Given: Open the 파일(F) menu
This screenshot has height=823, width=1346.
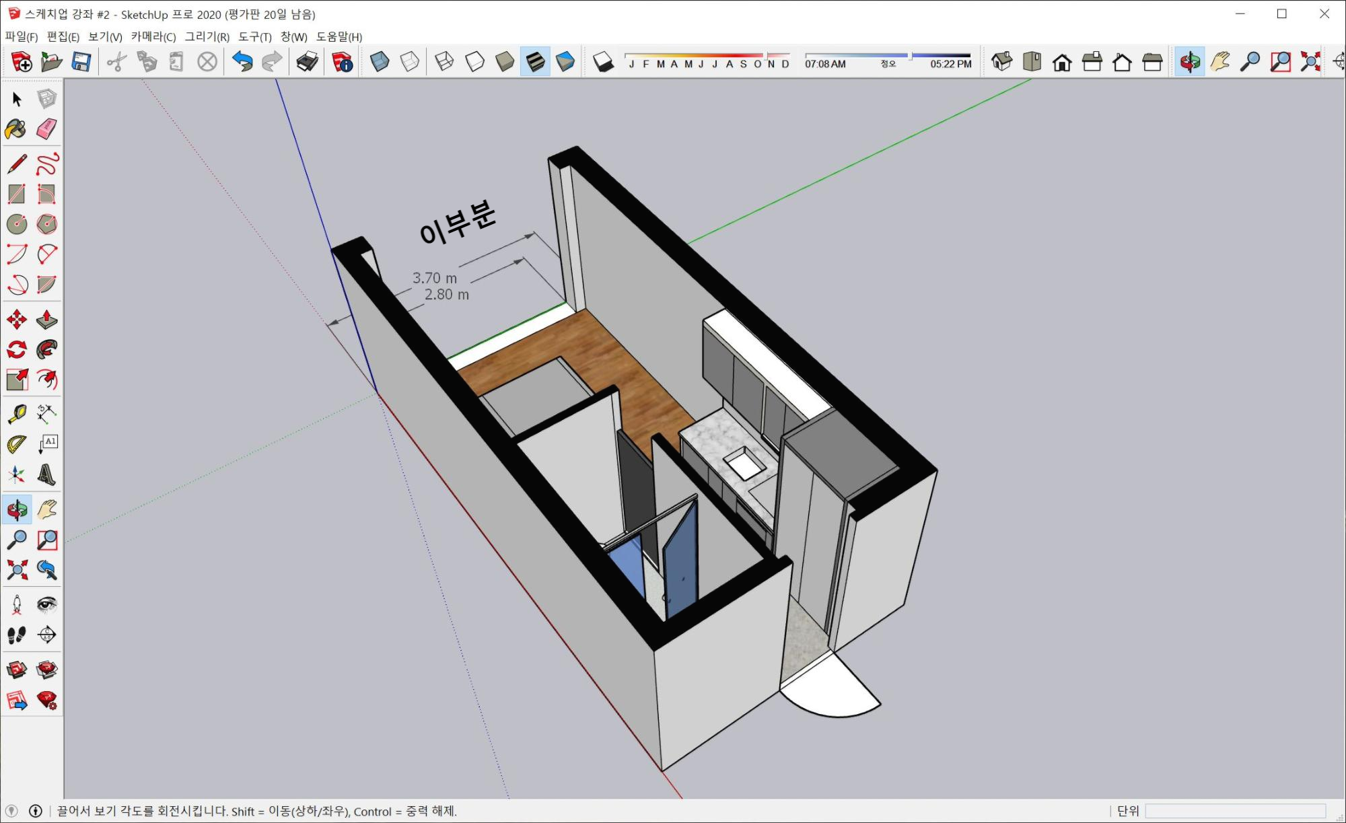Looking at the screenshot, I should (x=22, y=36).
